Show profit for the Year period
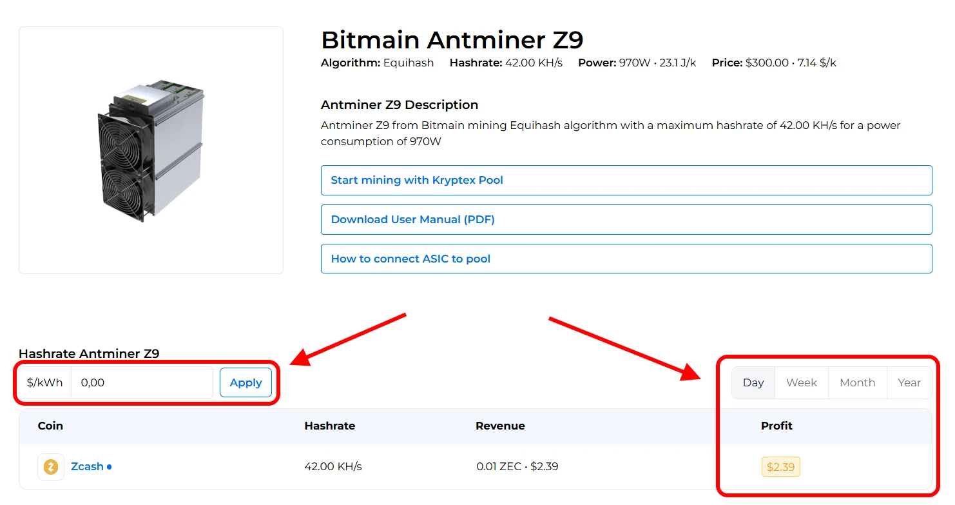The image size is (955, 505). [x=909, y=383]
